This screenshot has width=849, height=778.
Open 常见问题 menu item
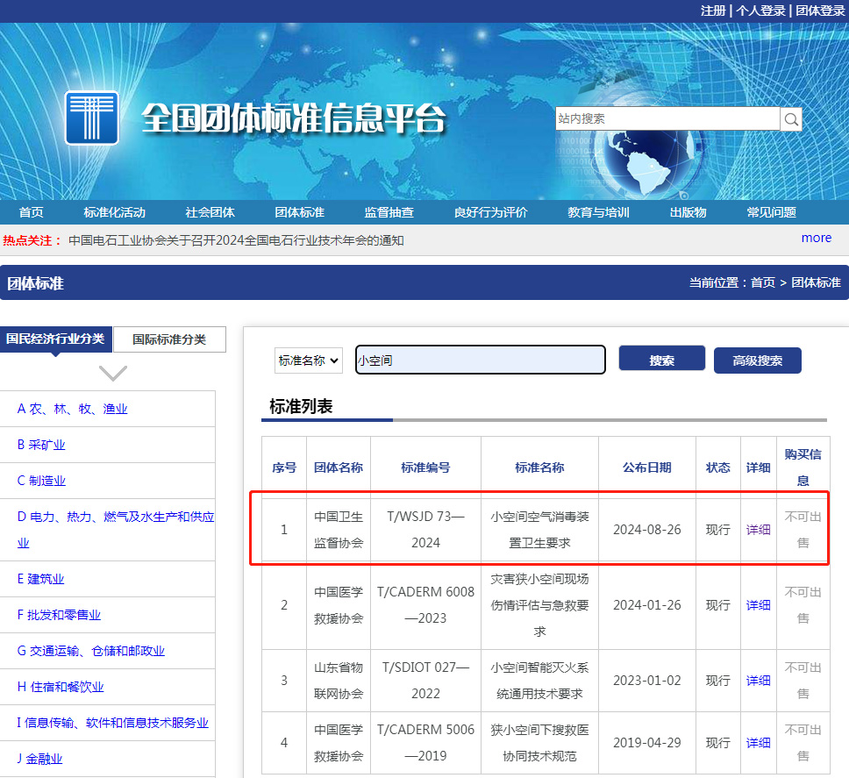pos(772,212)
